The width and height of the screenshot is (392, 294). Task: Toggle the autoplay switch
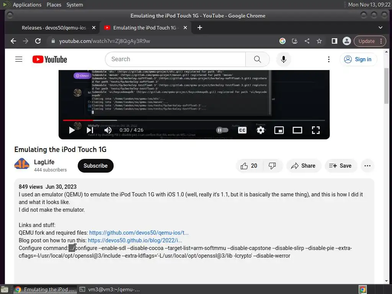coord(222,130)
